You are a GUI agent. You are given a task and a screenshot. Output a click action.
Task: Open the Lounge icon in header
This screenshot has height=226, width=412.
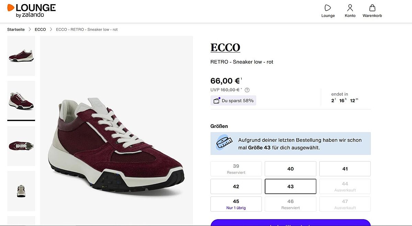coord(328,8)
